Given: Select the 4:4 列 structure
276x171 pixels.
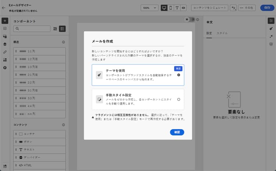Looking at the screenshot, I should coord(39,106).
